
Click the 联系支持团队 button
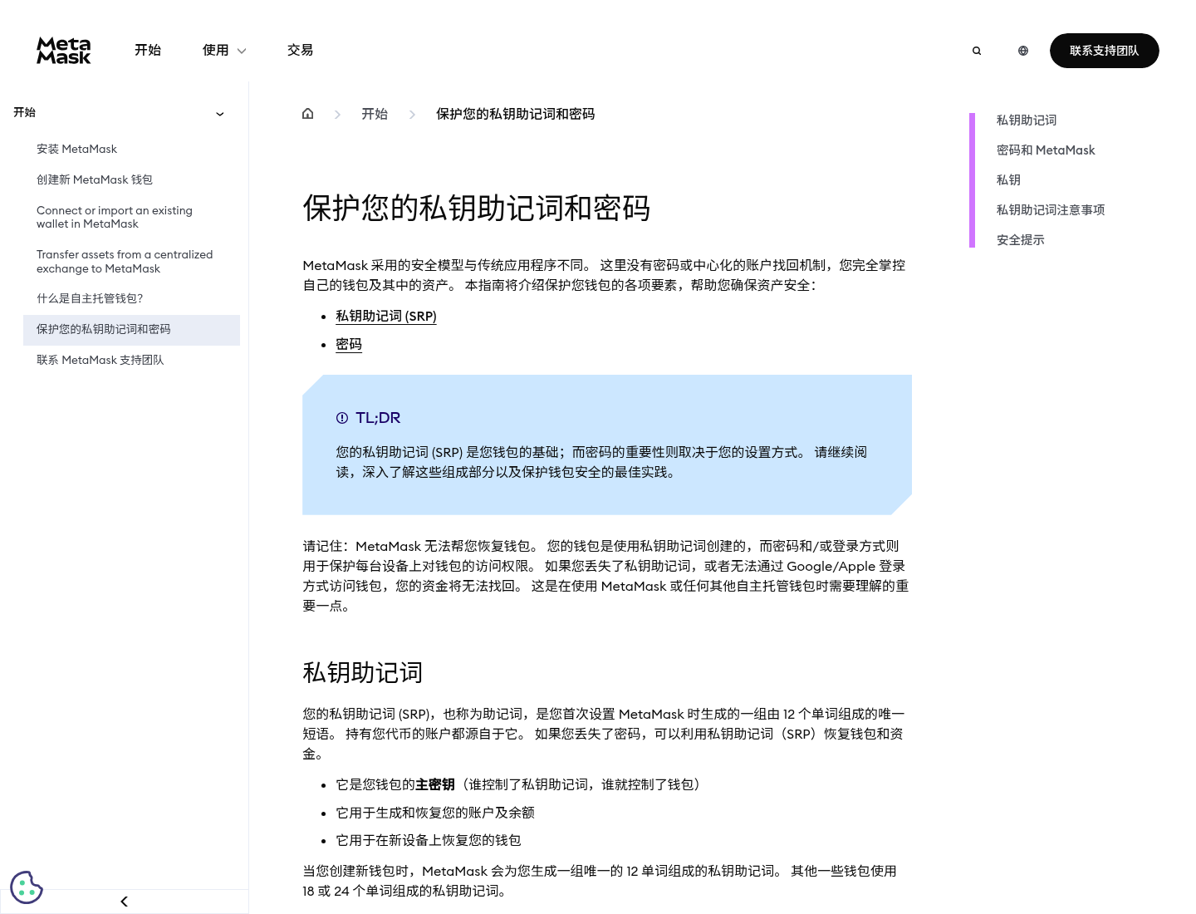[1104, 51]
